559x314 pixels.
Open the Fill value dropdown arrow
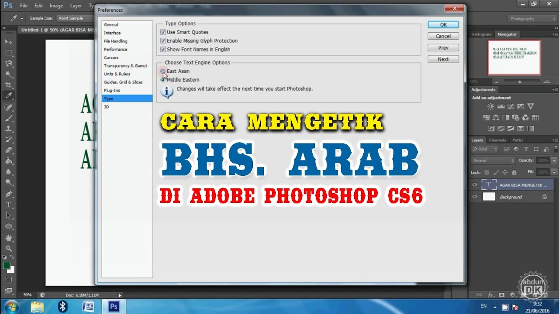tap(554, 172)
